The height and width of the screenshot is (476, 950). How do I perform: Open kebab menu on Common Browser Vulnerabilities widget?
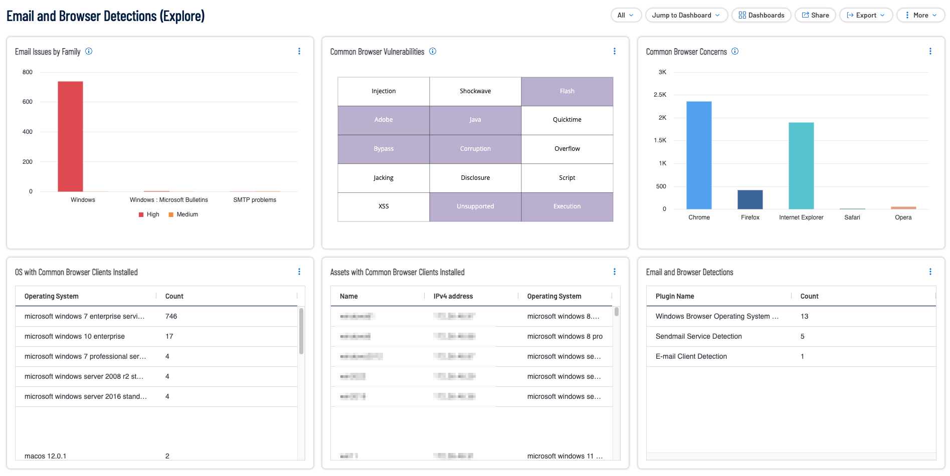pos(615,51)
